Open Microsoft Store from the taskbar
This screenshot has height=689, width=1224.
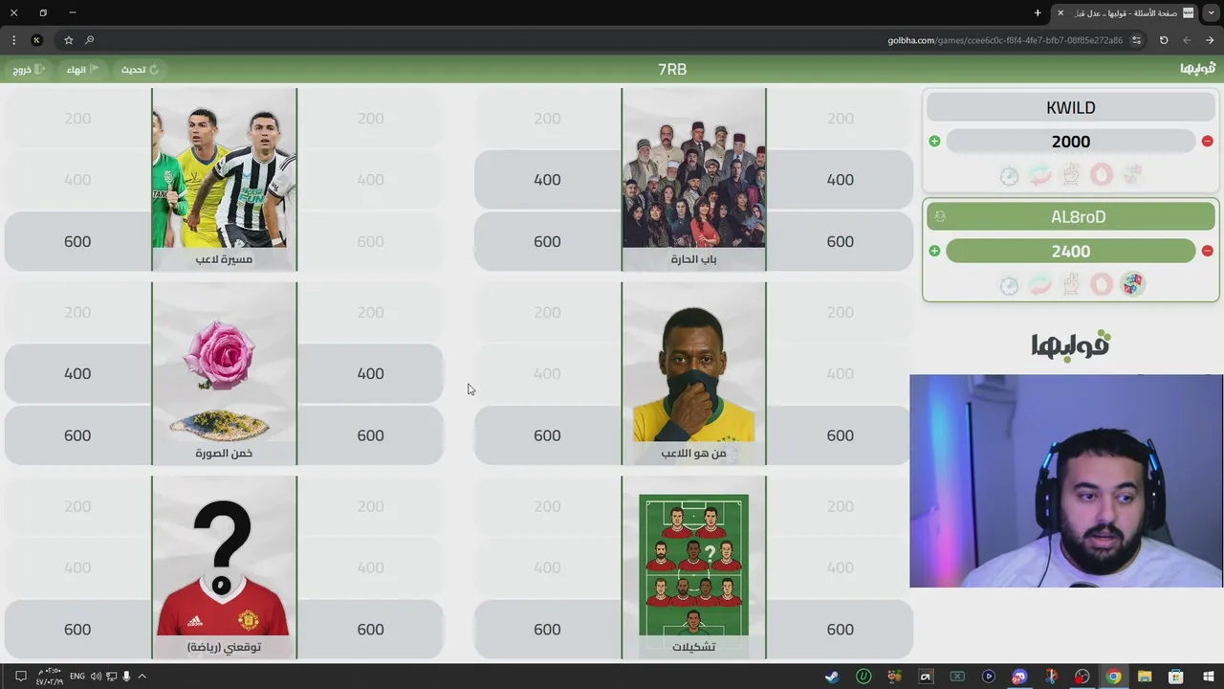click(x=1176, y=677)
